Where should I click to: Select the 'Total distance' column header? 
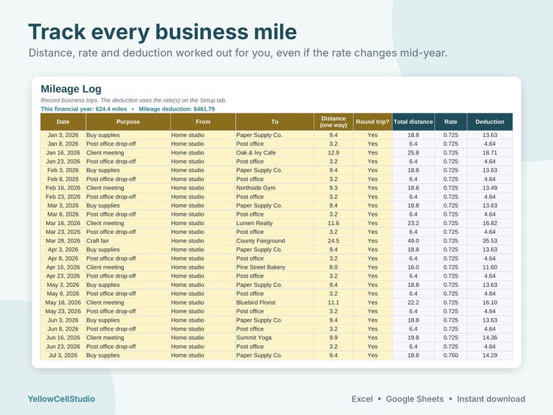[413, 122]
